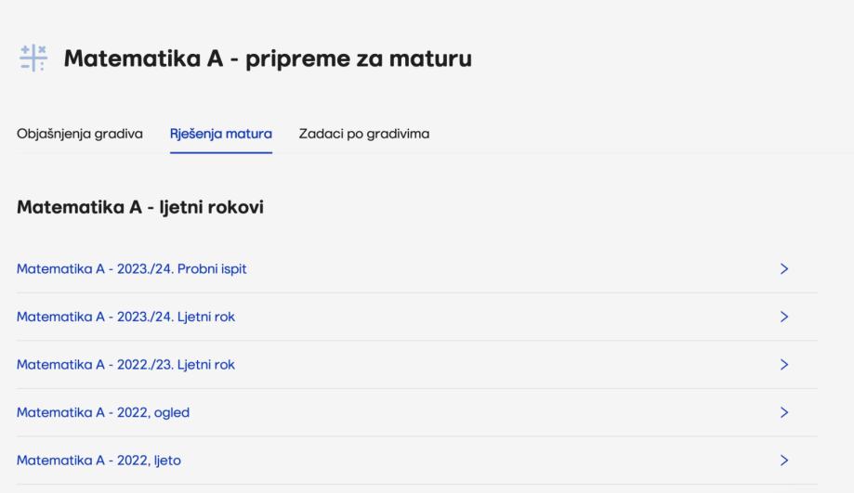Expand the arrow for 2022, ljeto
854x493 pixels.
pos(784,461)
